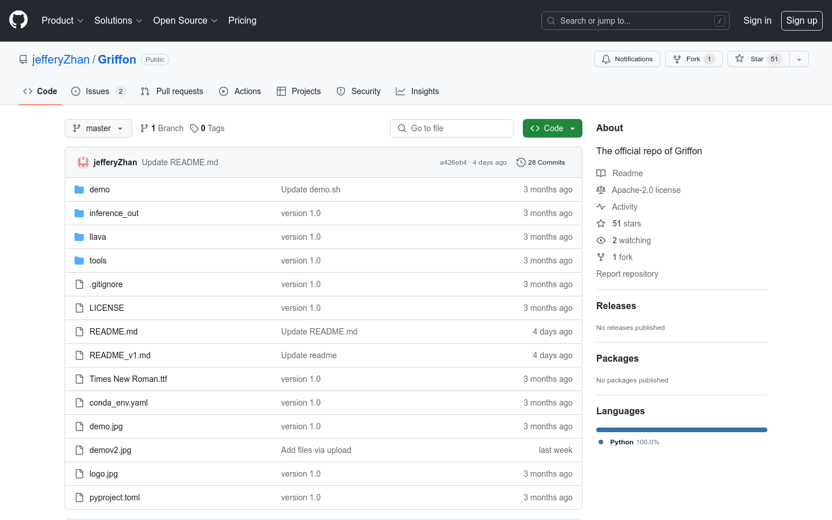This screenshot has height=520, width=832.
Task: Click the demov2.jpg file icon
Action: coord(79,450)
